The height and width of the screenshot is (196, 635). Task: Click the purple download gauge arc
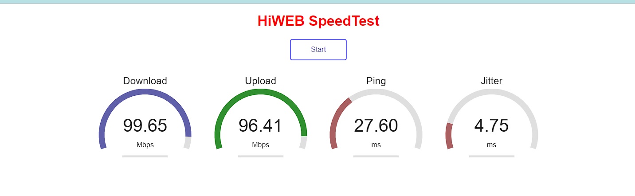pos(145,91)
